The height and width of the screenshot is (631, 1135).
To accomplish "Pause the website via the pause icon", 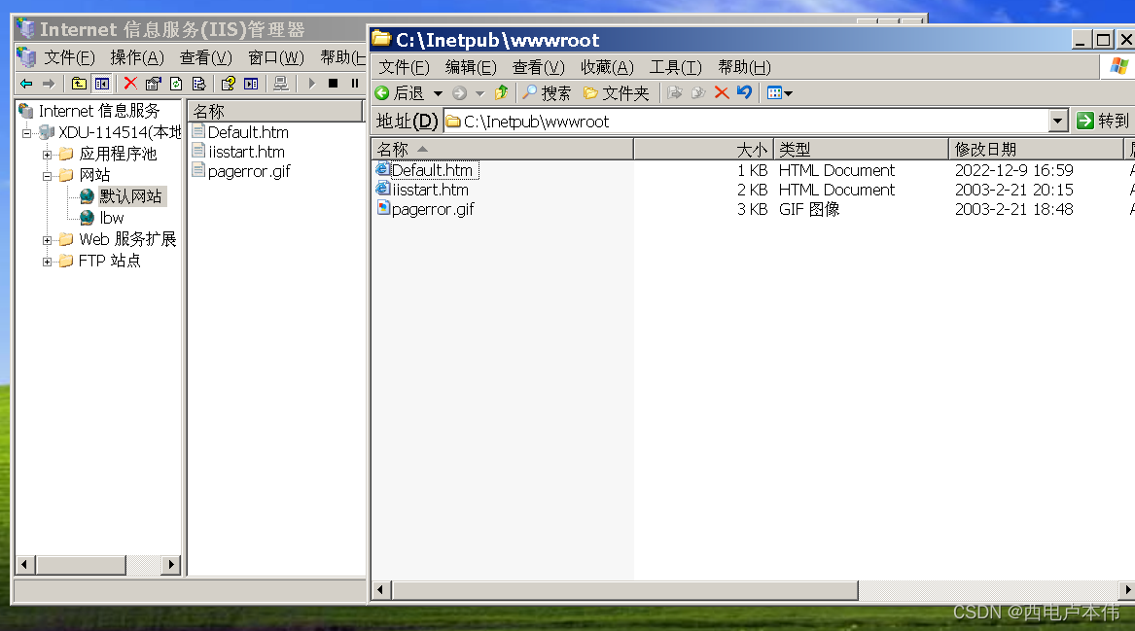I will [x=353, y=83].
